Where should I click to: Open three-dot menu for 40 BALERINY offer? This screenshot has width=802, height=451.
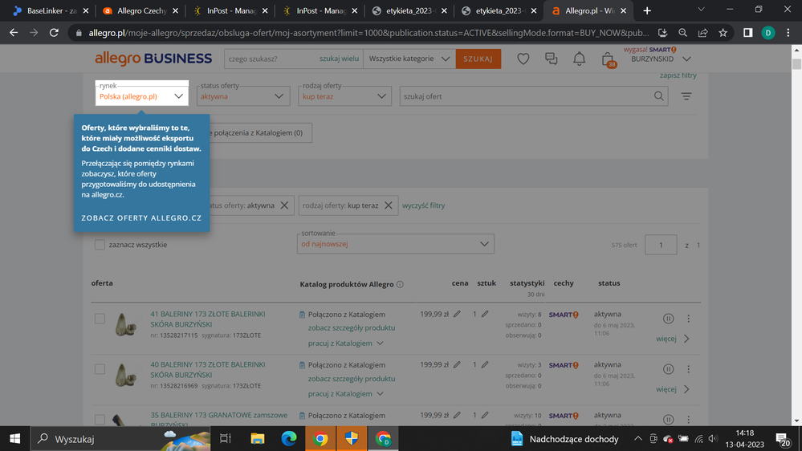[x=688, y=369]
